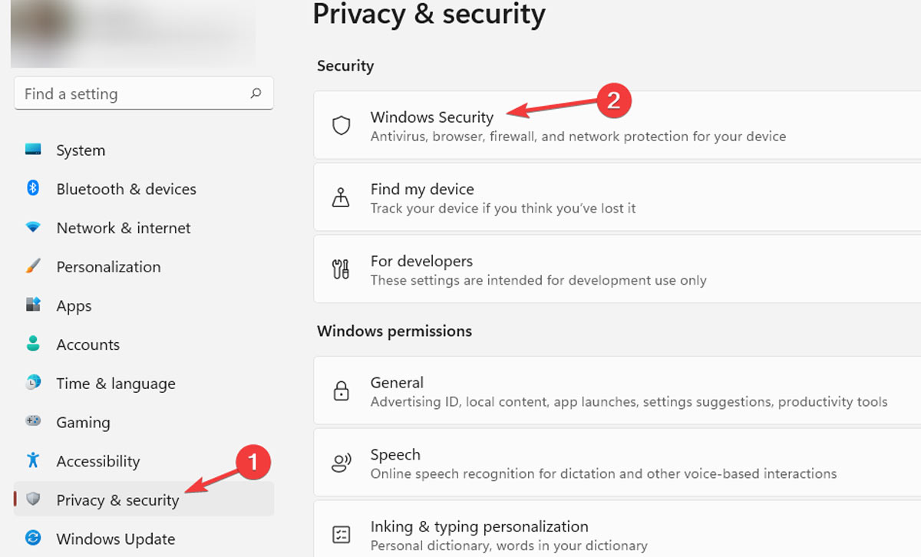Select the System icon in the sidebar
Viewport: 921px width, 557px height.
tap(31, 150)
